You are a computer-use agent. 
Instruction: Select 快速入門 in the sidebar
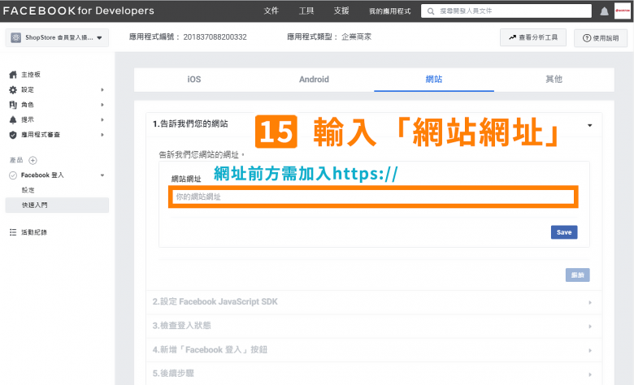tap(57, 205)
